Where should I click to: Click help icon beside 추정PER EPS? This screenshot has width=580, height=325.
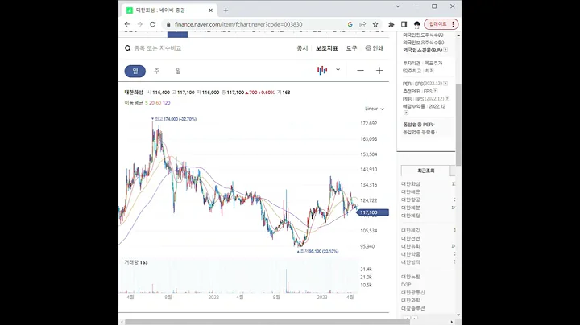pyautogui.click(x=435, y=91)
